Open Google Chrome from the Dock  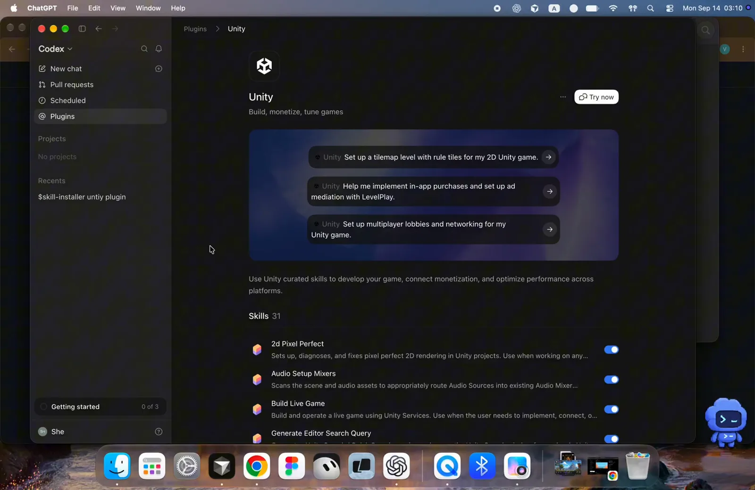pyautogui.click(x=257, y=466)
